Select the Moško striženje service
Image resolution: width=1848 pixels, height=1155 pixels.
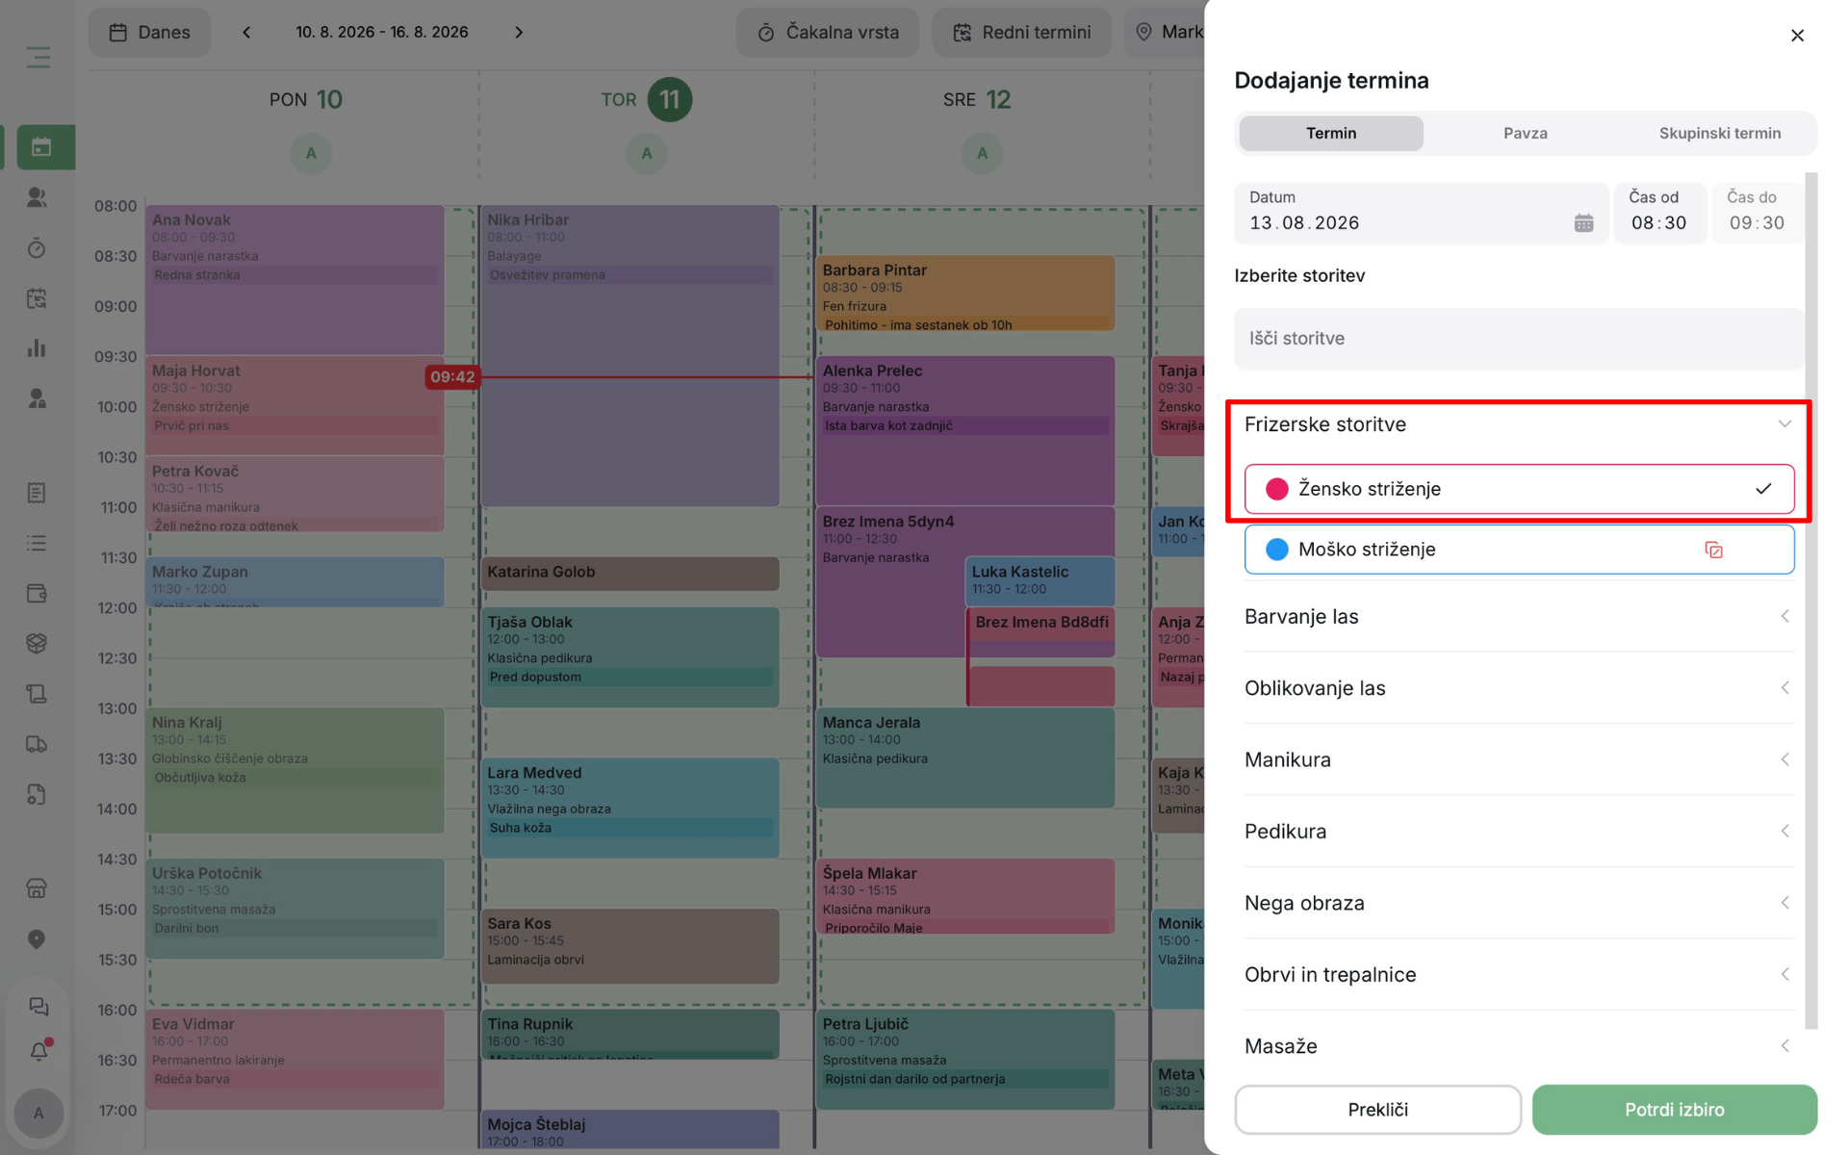coord(1519,550)
